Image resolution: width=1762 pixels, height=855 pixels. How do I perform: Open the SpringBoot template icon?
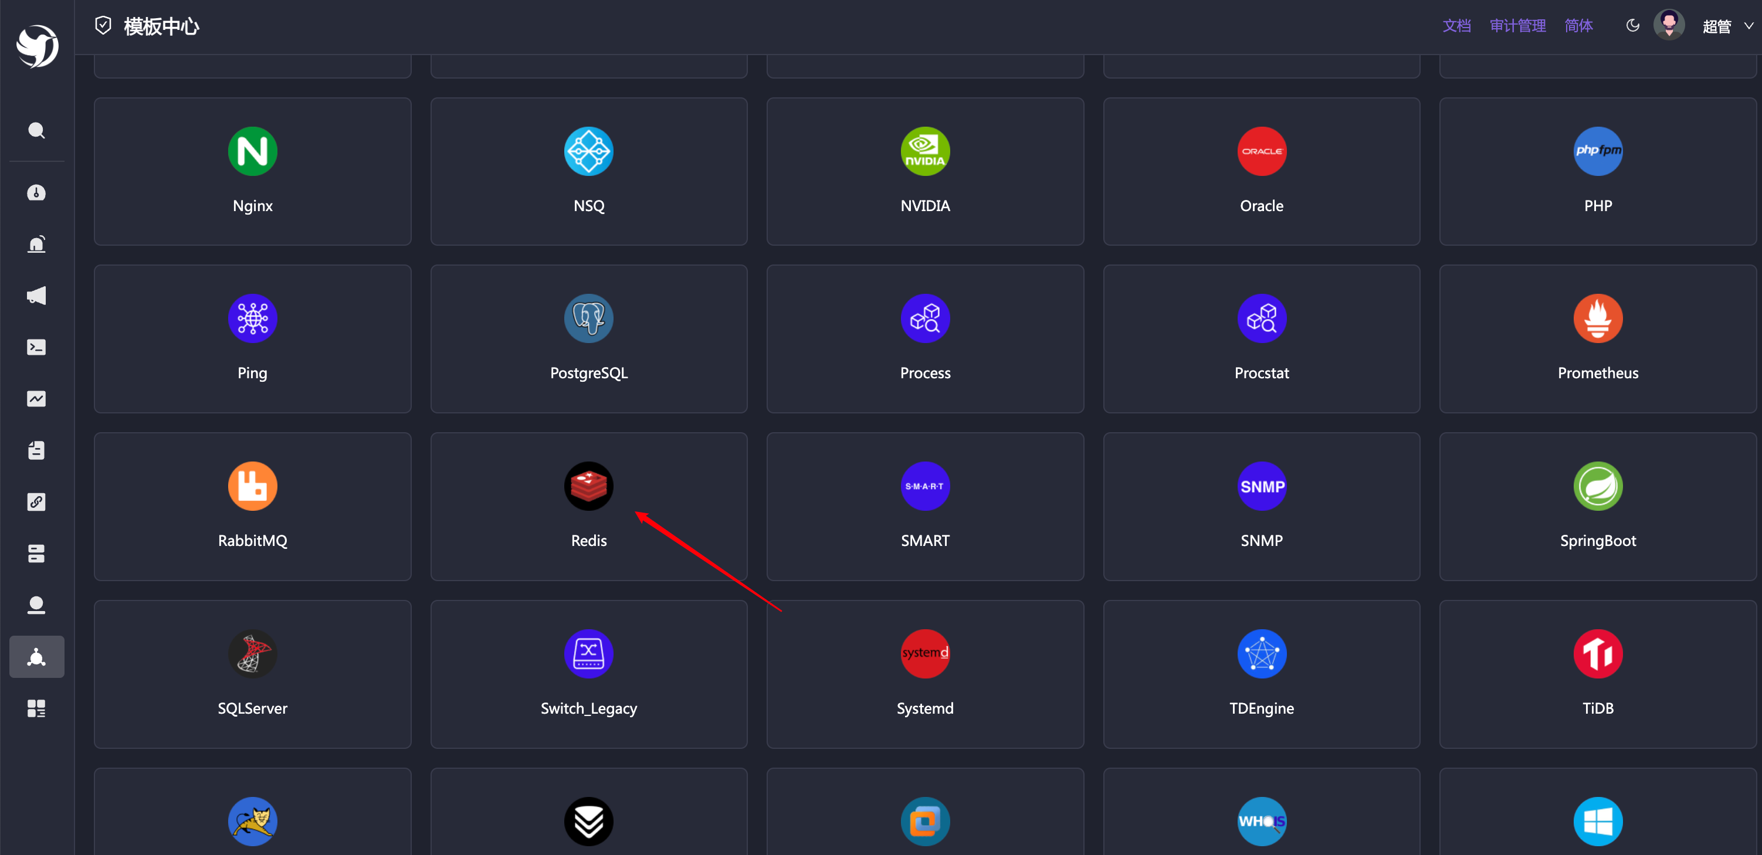point(1597,486)
